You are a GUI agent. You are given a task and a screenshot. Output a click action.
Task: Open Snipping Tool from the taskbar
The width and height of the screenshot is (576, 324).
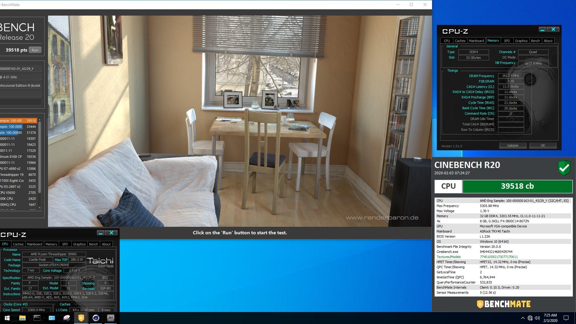[x=66, y=318]
